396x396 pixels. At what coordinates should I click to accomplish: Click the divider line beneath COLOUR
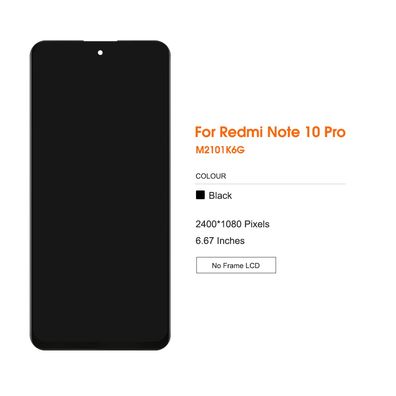[x=270, y=184]
